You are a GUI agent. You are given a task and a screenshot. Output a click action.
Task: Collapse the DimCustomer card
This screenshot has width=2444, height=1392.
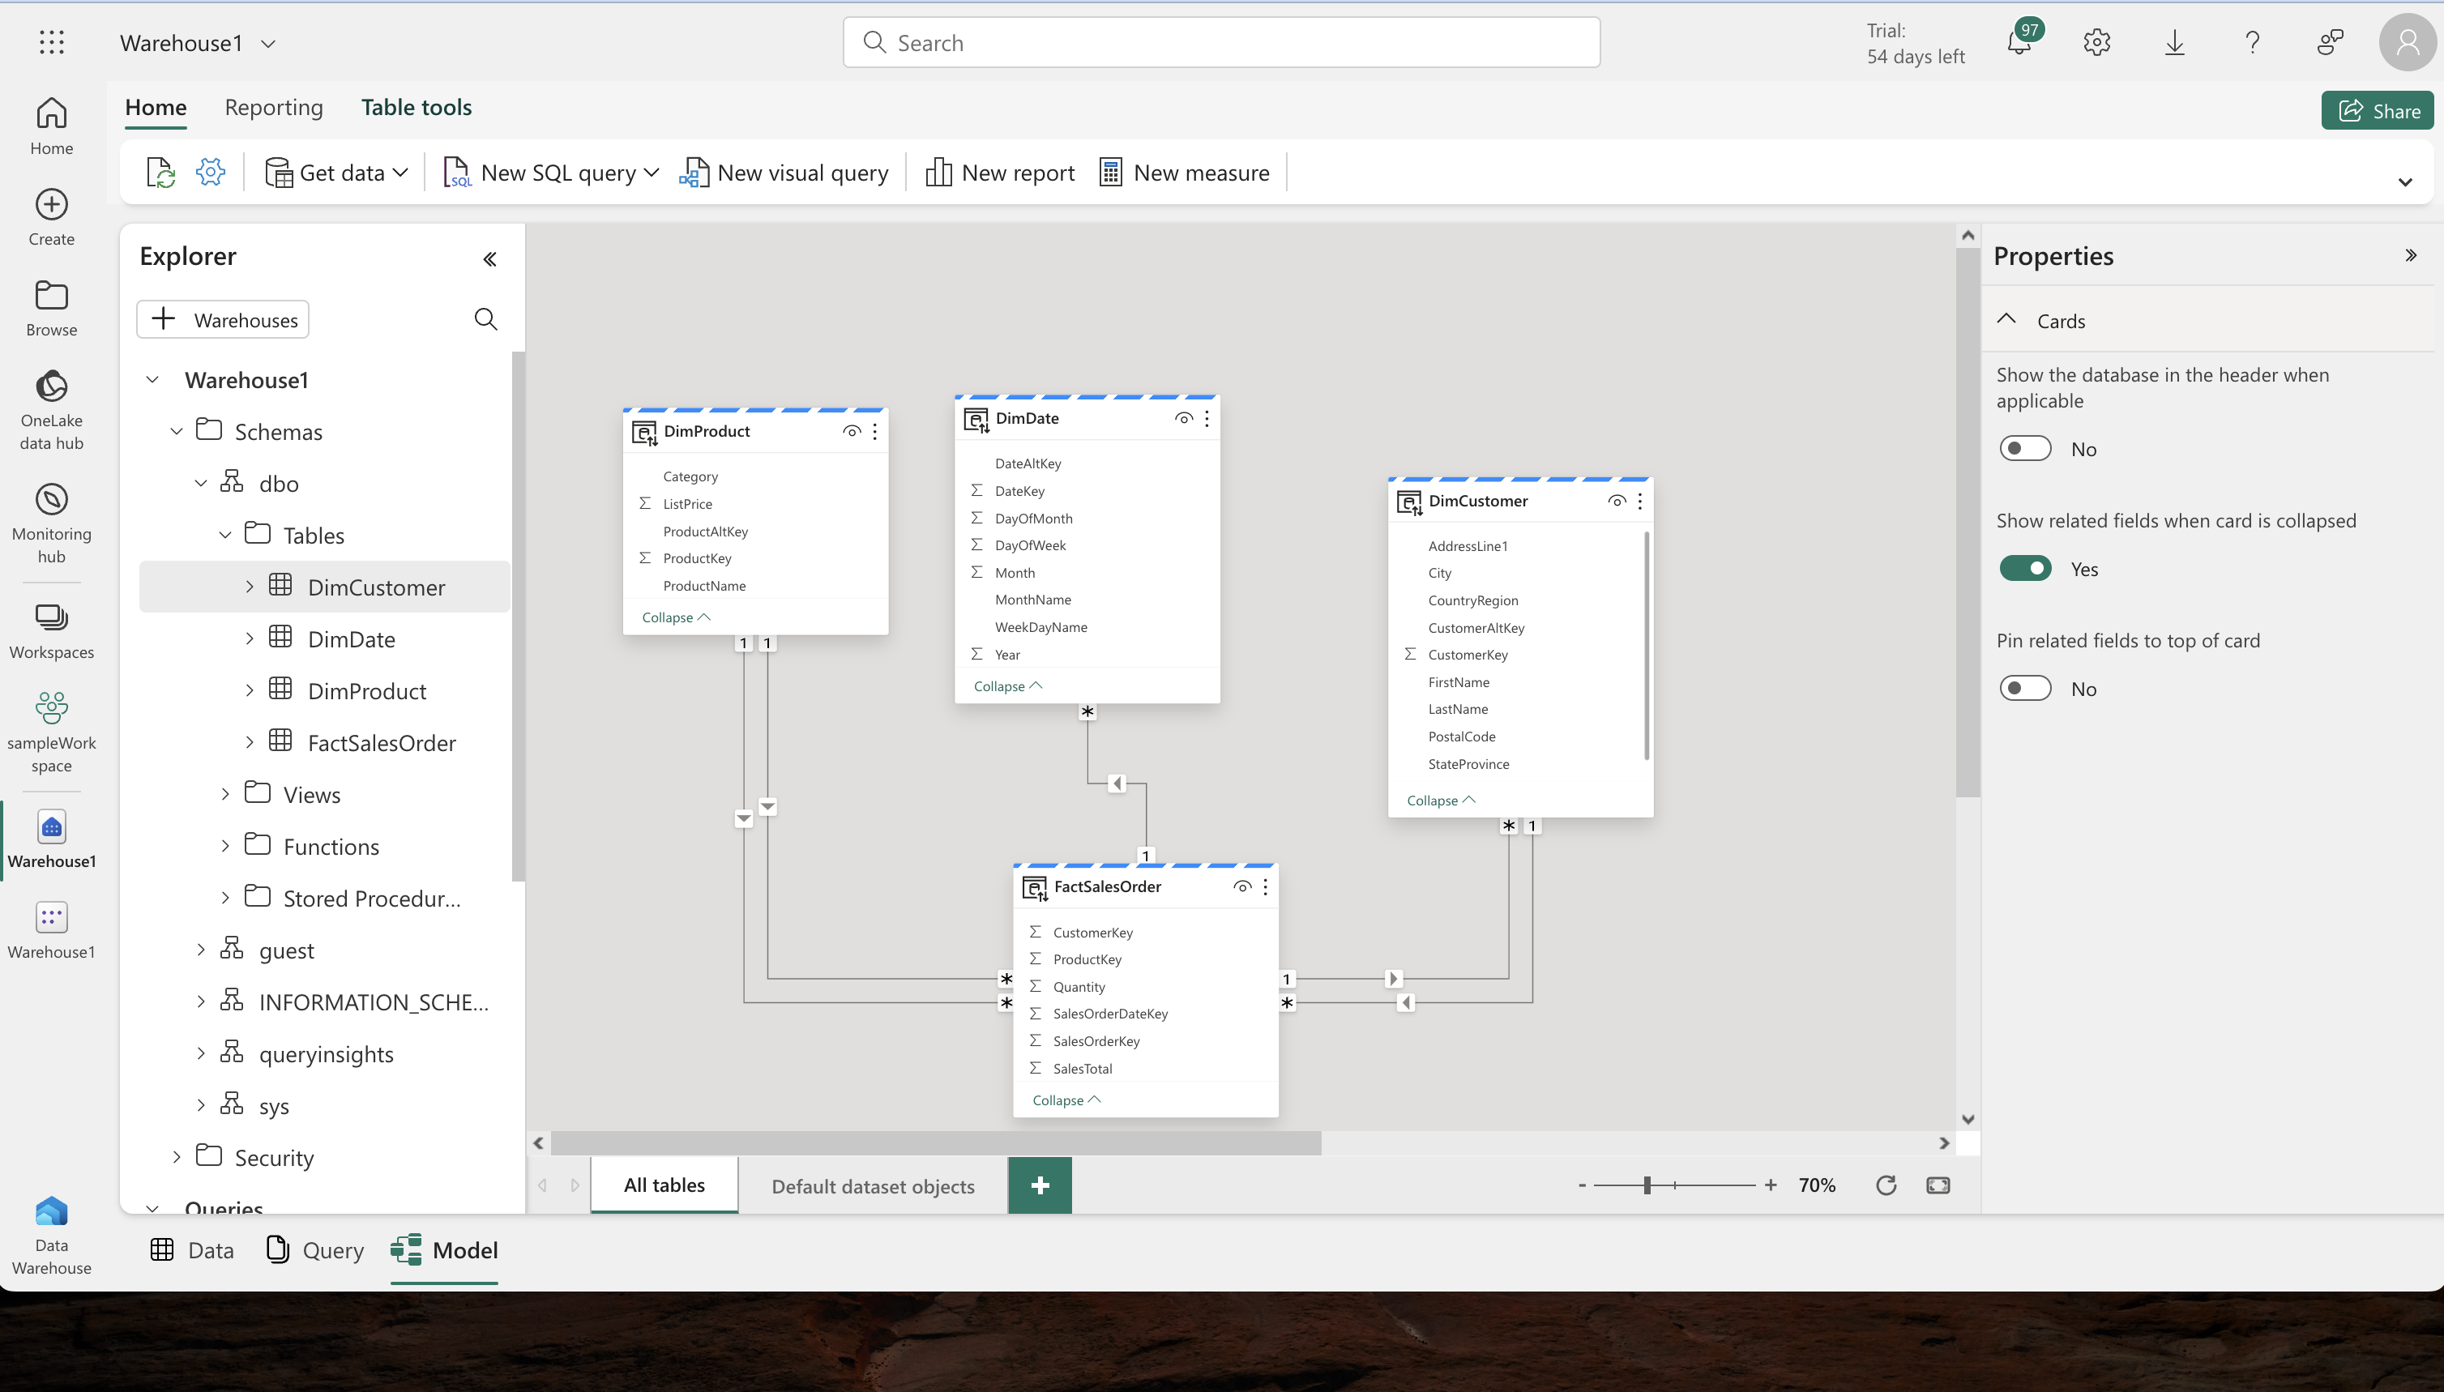coord(1441,801)
